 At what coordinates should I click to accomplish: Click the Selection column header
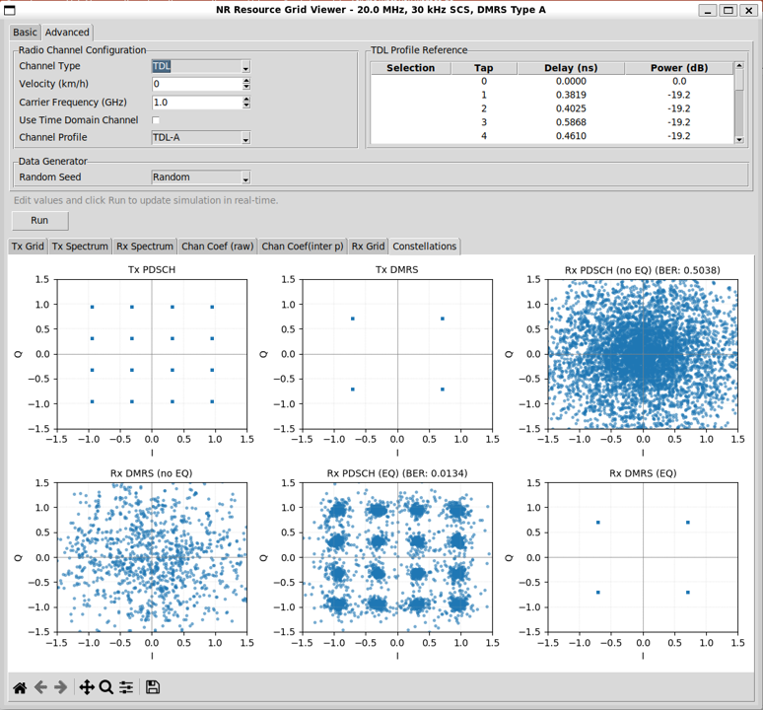(x=410, y=68)
